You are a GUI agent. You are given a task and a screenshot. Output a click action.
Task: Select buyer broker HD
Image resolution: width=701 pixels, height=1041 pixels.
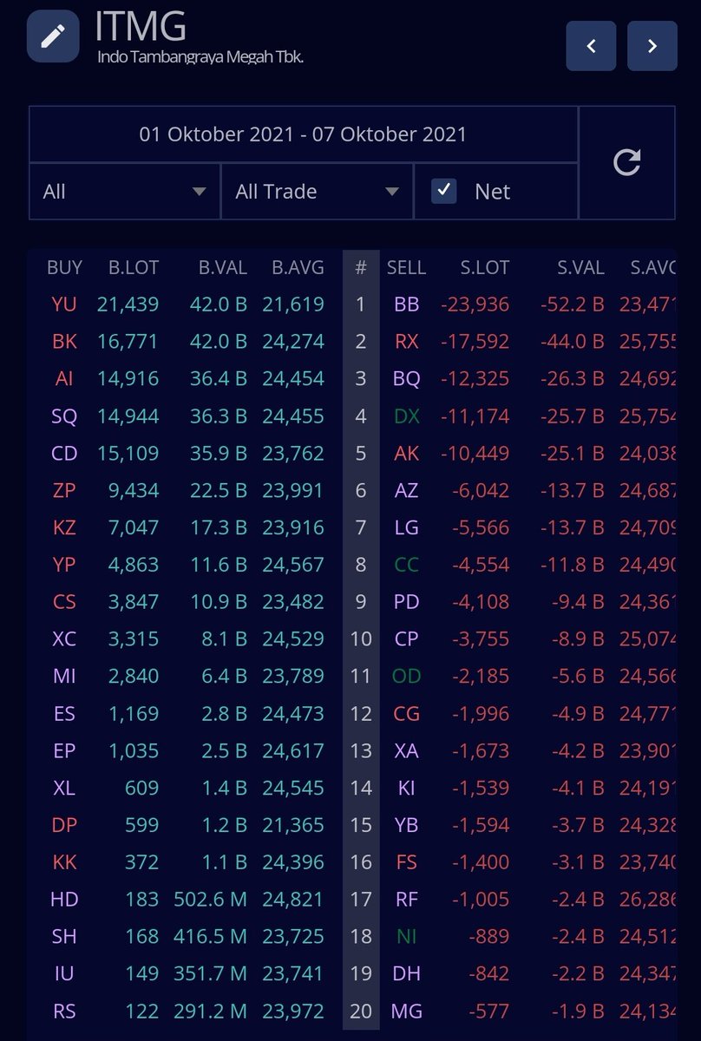click(x=64, y=900)
